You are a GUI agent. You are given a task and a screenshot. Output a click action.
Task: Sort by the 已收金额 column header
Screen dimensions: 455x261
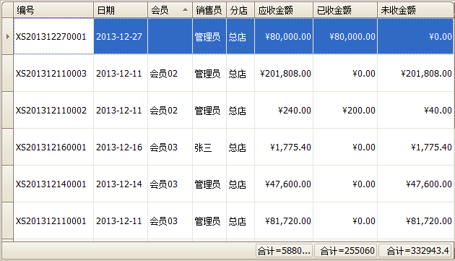click(345, 10)
